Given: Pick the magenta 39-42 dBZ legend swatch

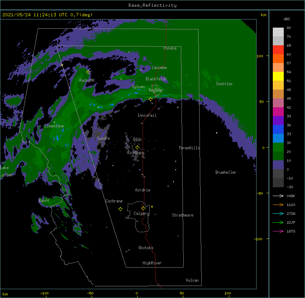Looking at the screenshot, I should coord(278,111).
